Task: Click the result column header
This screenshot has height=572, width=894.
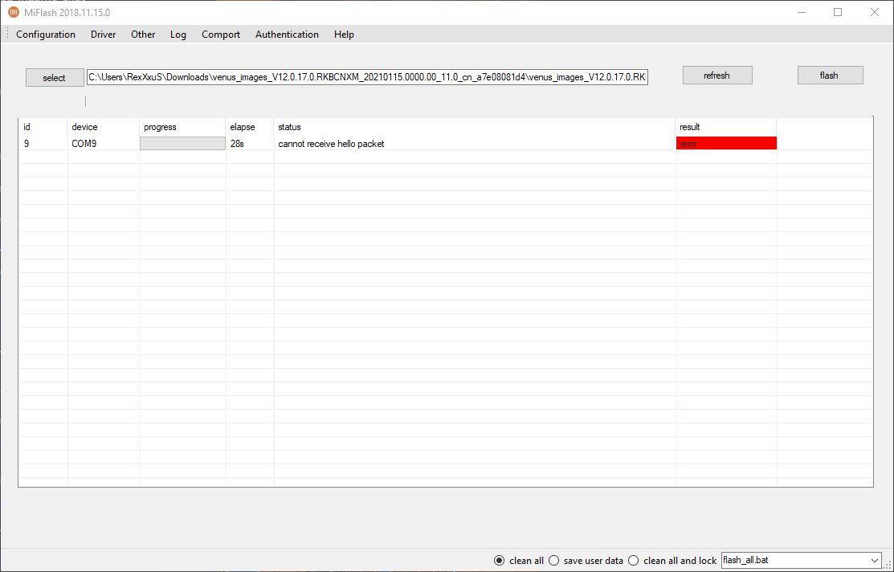Action: point(726,127)
